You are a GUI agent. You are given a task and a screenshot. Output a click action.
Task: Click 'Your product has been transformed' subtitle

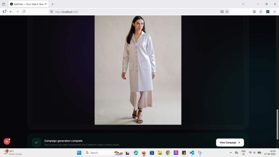82,145
